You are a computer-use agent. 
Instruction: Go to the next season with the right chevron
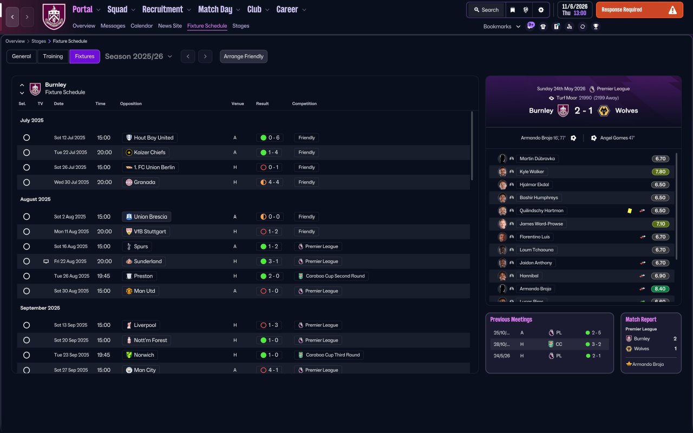[x=205, y=56]
